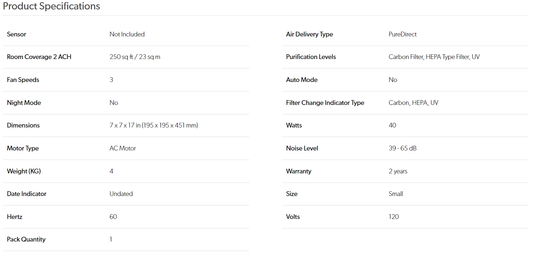The width and height of the screenshot is (535, 255).
Task: Click the AC Motor value
Action: (x=123, y=148)
